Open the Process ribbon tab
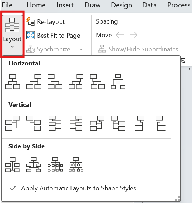Viewport: 192px width, 203px height. [x=179, y=5]
